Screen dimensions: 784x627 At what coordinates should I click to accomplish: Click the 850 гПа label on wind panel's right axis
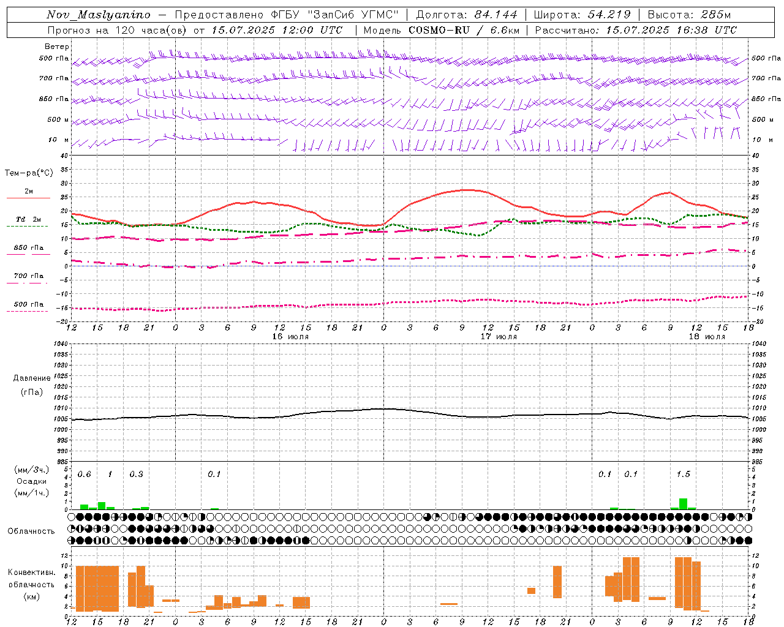pyautogui.click(x=766, y=99)
